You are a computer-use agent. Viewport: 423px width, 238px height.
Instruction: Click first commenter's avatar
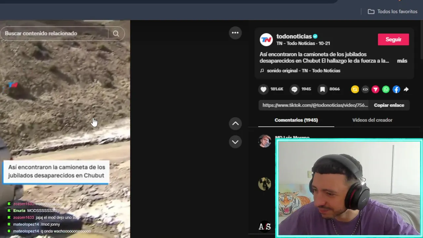pyautogui.click(x=264, y=141)
